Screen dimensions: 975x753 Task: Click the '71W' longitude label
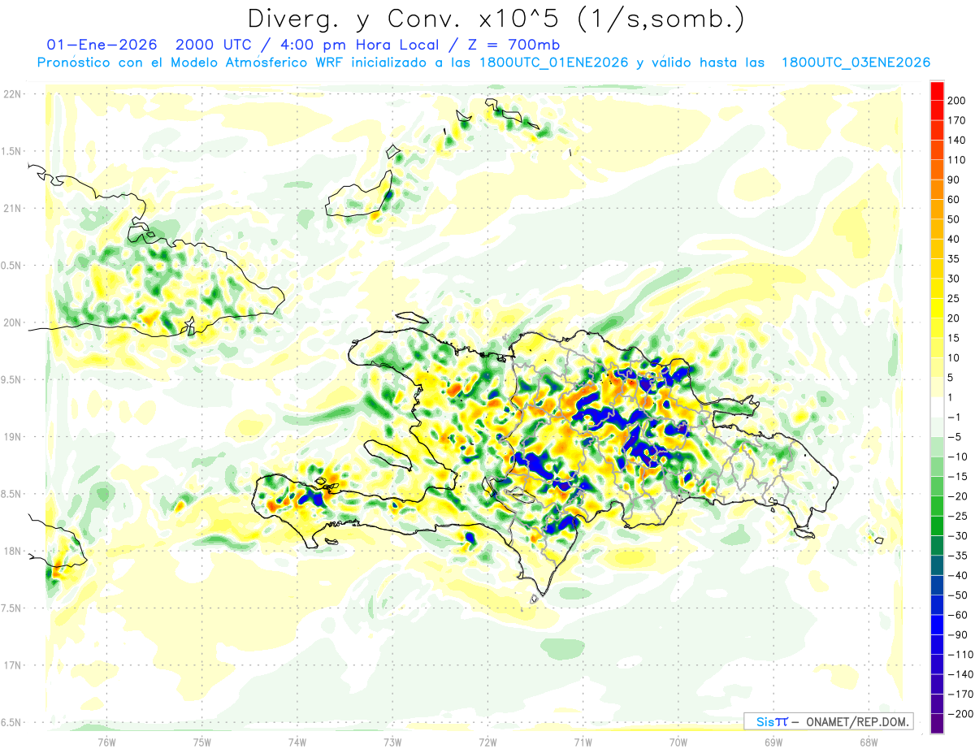(583, 742)
